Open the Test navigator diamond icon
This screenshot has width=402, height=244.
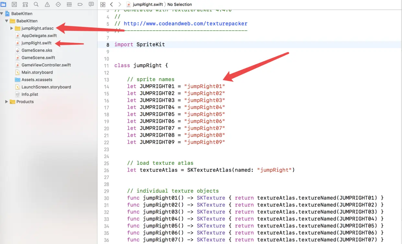58,4
